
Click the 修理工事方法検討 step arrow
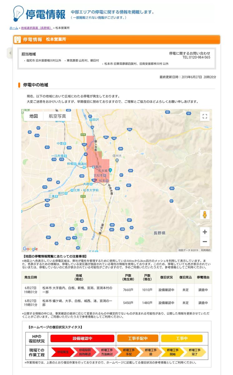[107, 352]
